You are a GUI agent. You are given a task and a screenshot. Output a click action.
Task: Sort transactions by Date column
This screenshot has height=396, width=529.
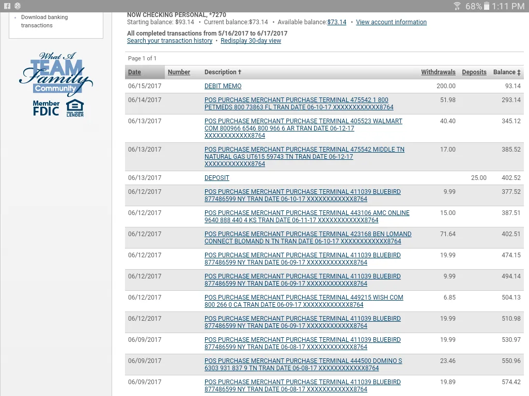pyautogui.click(x=134, y=72)
